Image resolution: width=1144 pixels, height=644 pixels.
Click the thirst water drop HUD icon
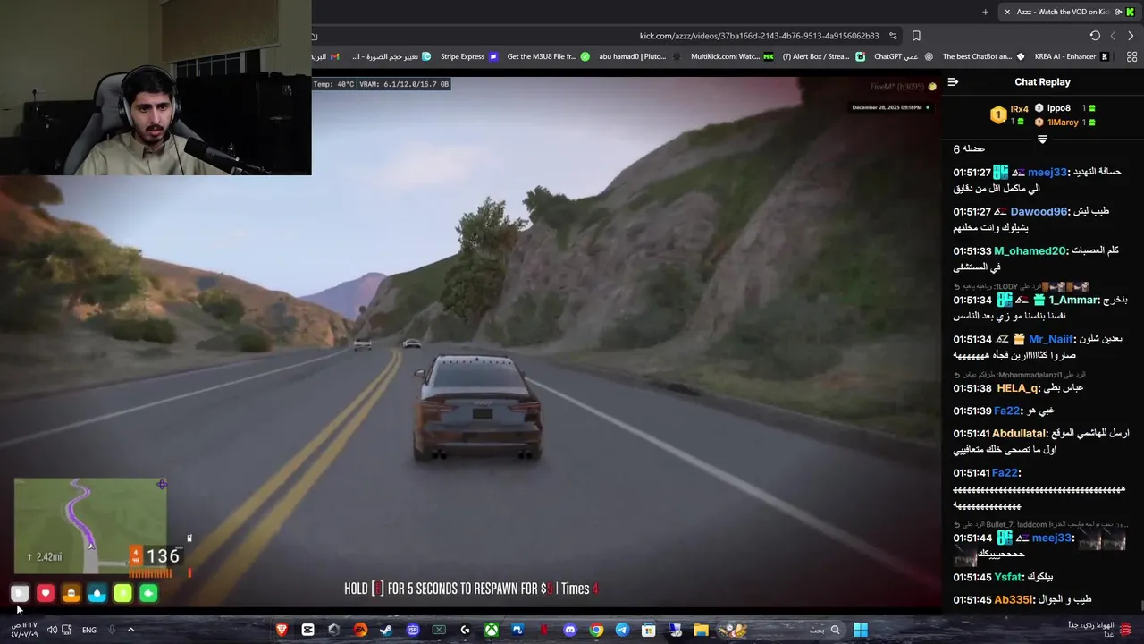click(x=97, y=593)
